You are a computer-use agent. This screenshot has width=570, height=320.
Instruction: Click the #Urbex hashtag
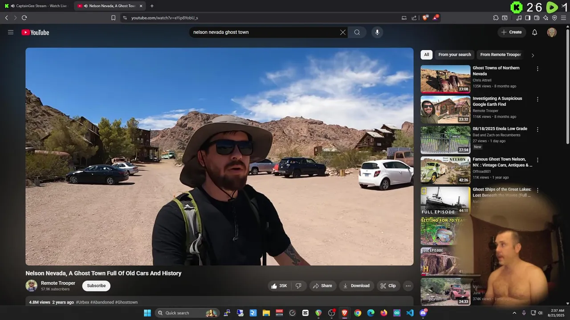(82, 302)
